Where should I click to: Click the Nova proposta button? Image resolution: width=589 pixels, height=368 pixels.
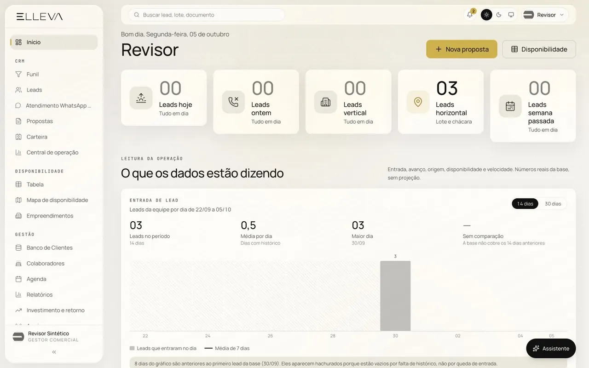coord(462,49)
